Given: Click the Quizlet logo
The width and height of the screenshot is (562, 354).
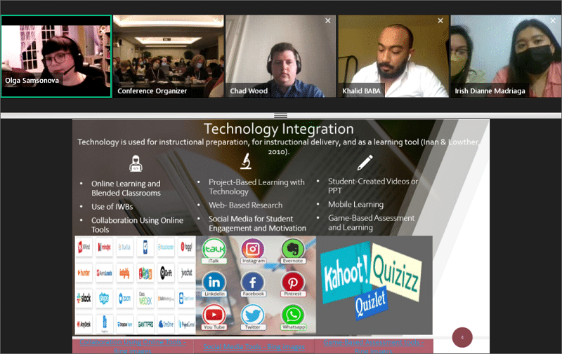Looking at the screenshot, I should click(x=371, y=303).
